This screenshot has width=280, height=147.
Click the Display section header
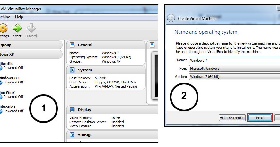(112, 110)
